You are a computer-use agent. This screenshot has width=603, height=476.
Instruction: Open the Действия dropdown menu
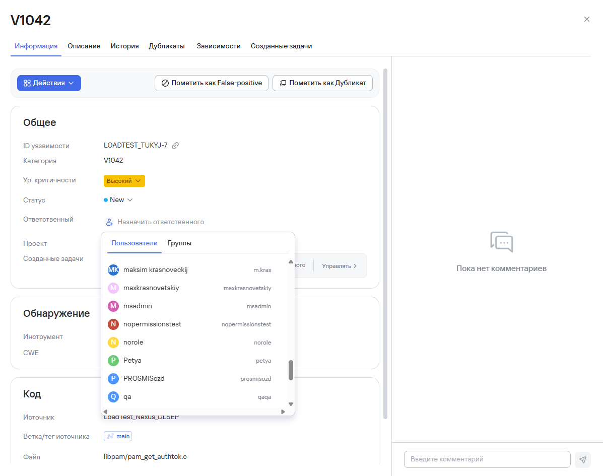pyautogui.click(x=49, y=83)
